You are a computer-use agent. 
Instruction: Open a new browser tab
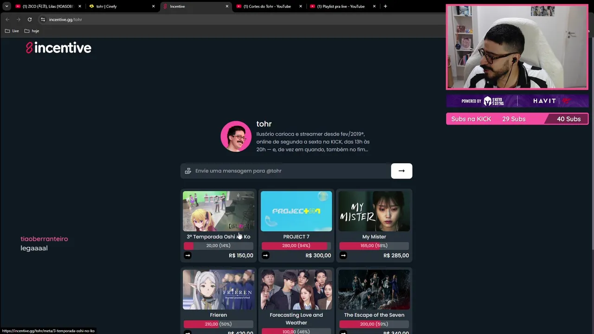[x=385, y=6]
